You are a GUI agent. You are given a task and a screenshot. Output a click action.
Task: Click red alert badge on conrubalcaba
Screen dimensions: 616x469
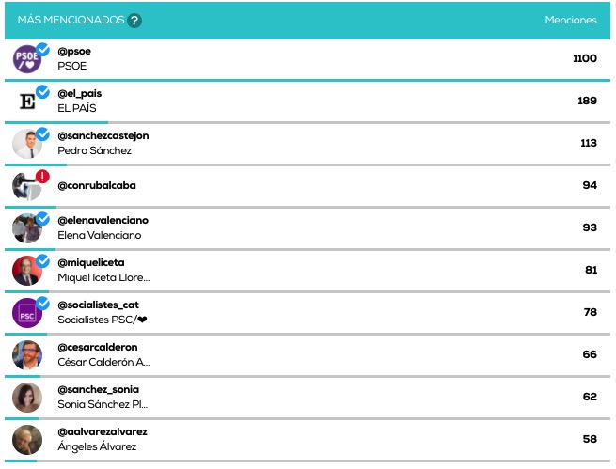point(43,177)
